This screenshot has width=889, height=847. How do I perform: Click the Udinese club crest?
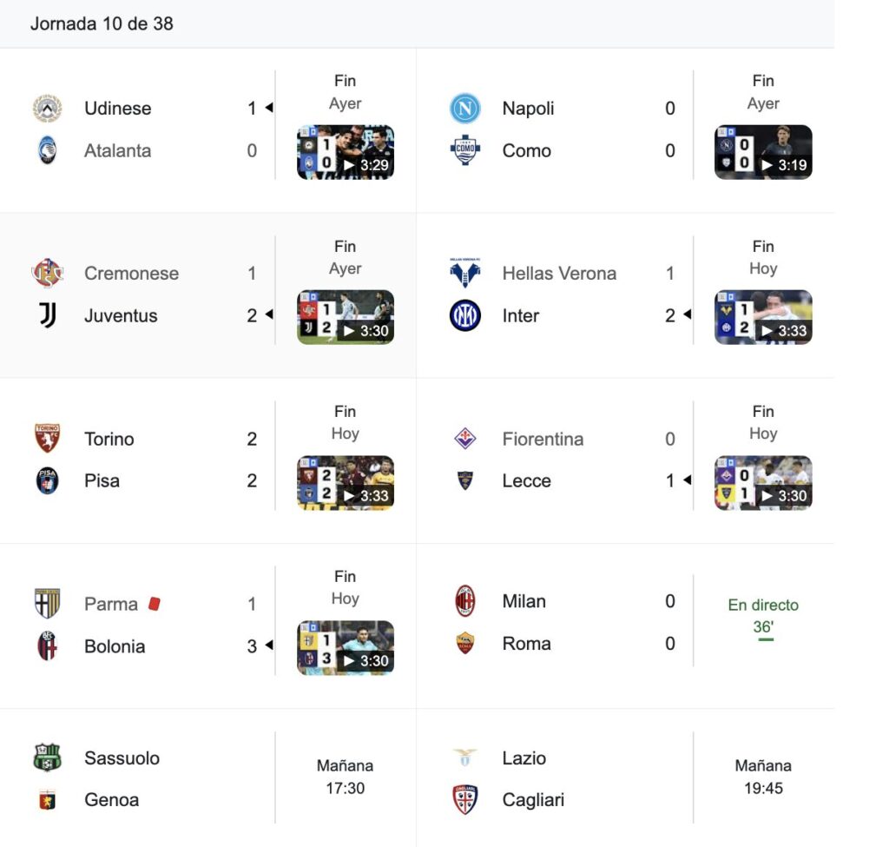47,109
